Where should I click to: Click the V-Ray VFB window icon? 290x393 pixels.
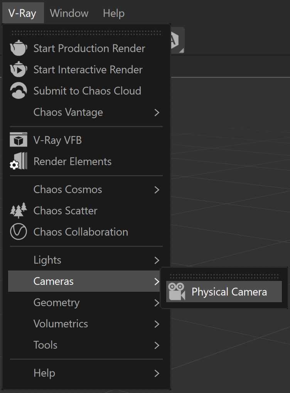(x=19, y=140)
